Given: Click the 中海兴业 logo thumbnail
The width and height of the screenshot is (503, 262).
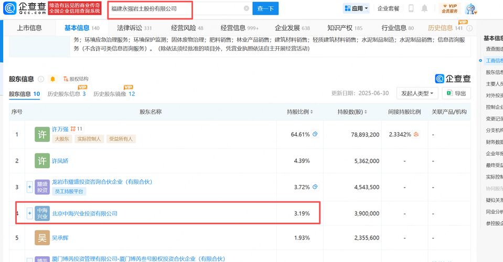Looking at the screenshot, I should (42, 213).
